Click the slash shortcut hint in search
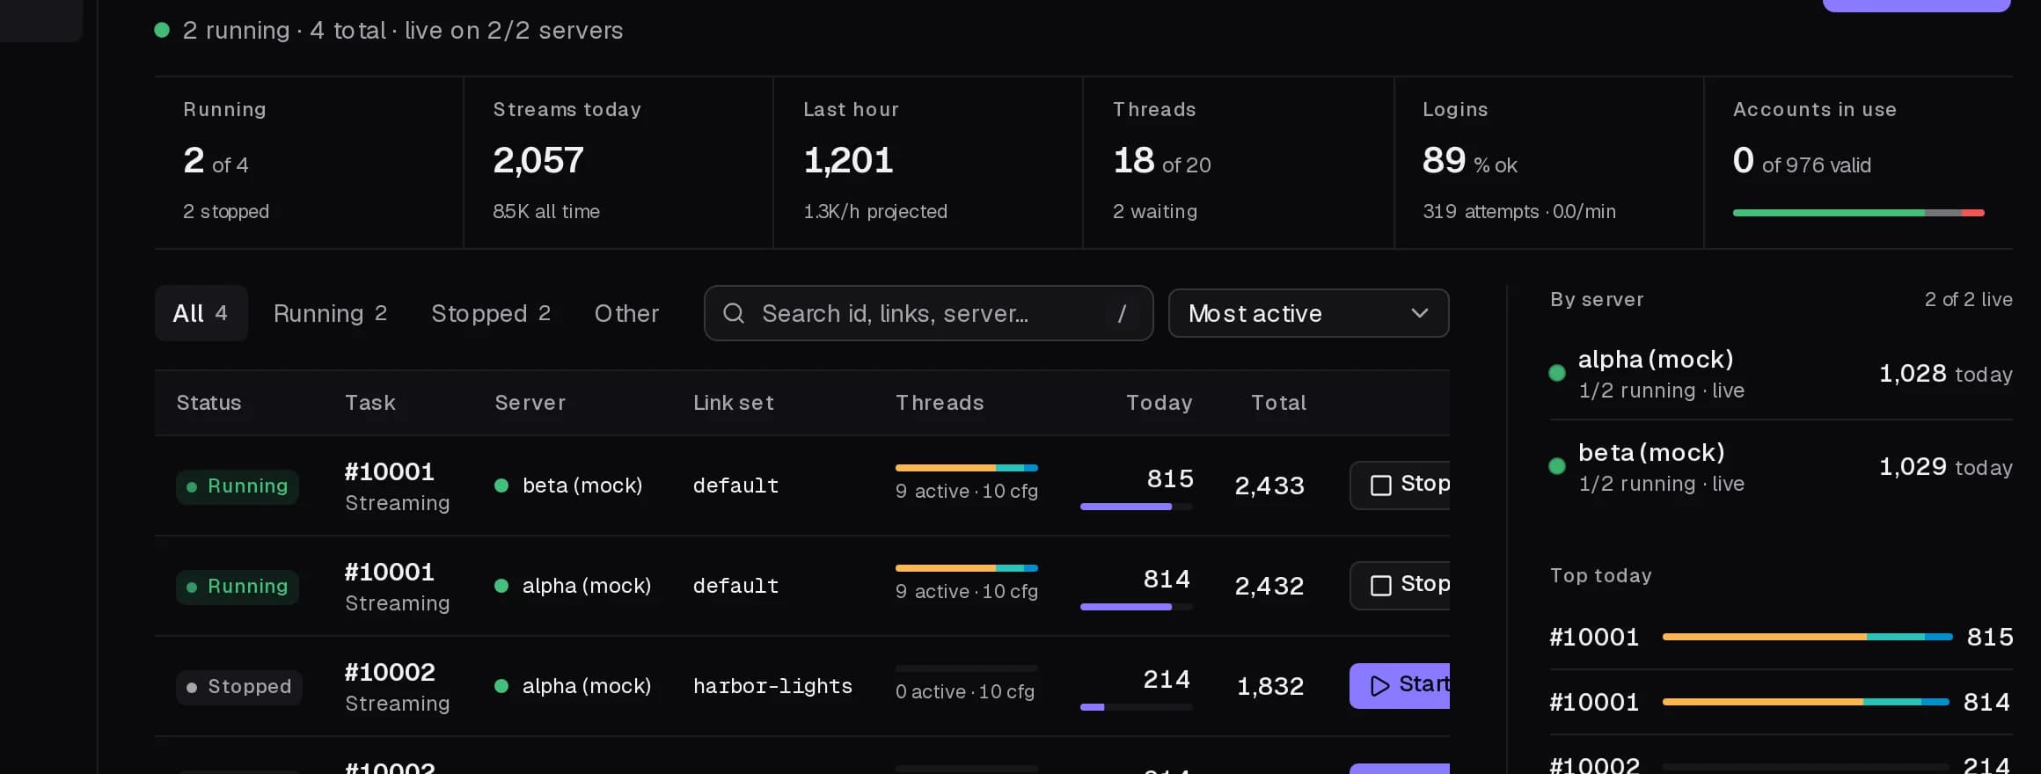 pos(1122,314)
